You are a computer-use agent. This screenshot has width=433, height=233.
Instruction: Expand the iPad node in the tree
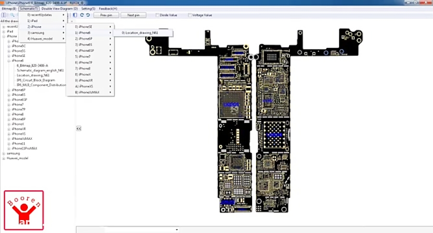pos(3,31)
